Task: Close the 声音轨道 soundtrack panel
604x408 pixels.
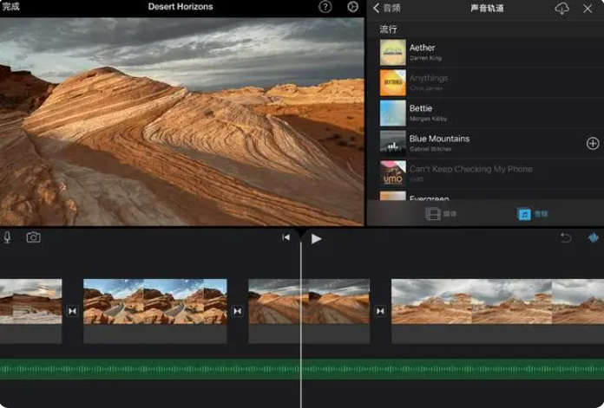Action: pyautogui.click(x=588, y=9)
